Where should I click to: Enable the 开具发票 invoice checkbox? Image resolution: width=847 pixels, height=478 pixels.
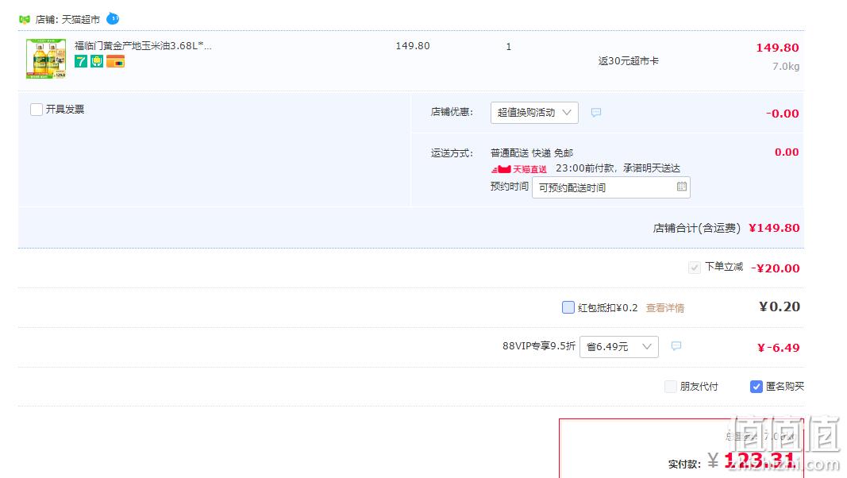coord(37,110)
